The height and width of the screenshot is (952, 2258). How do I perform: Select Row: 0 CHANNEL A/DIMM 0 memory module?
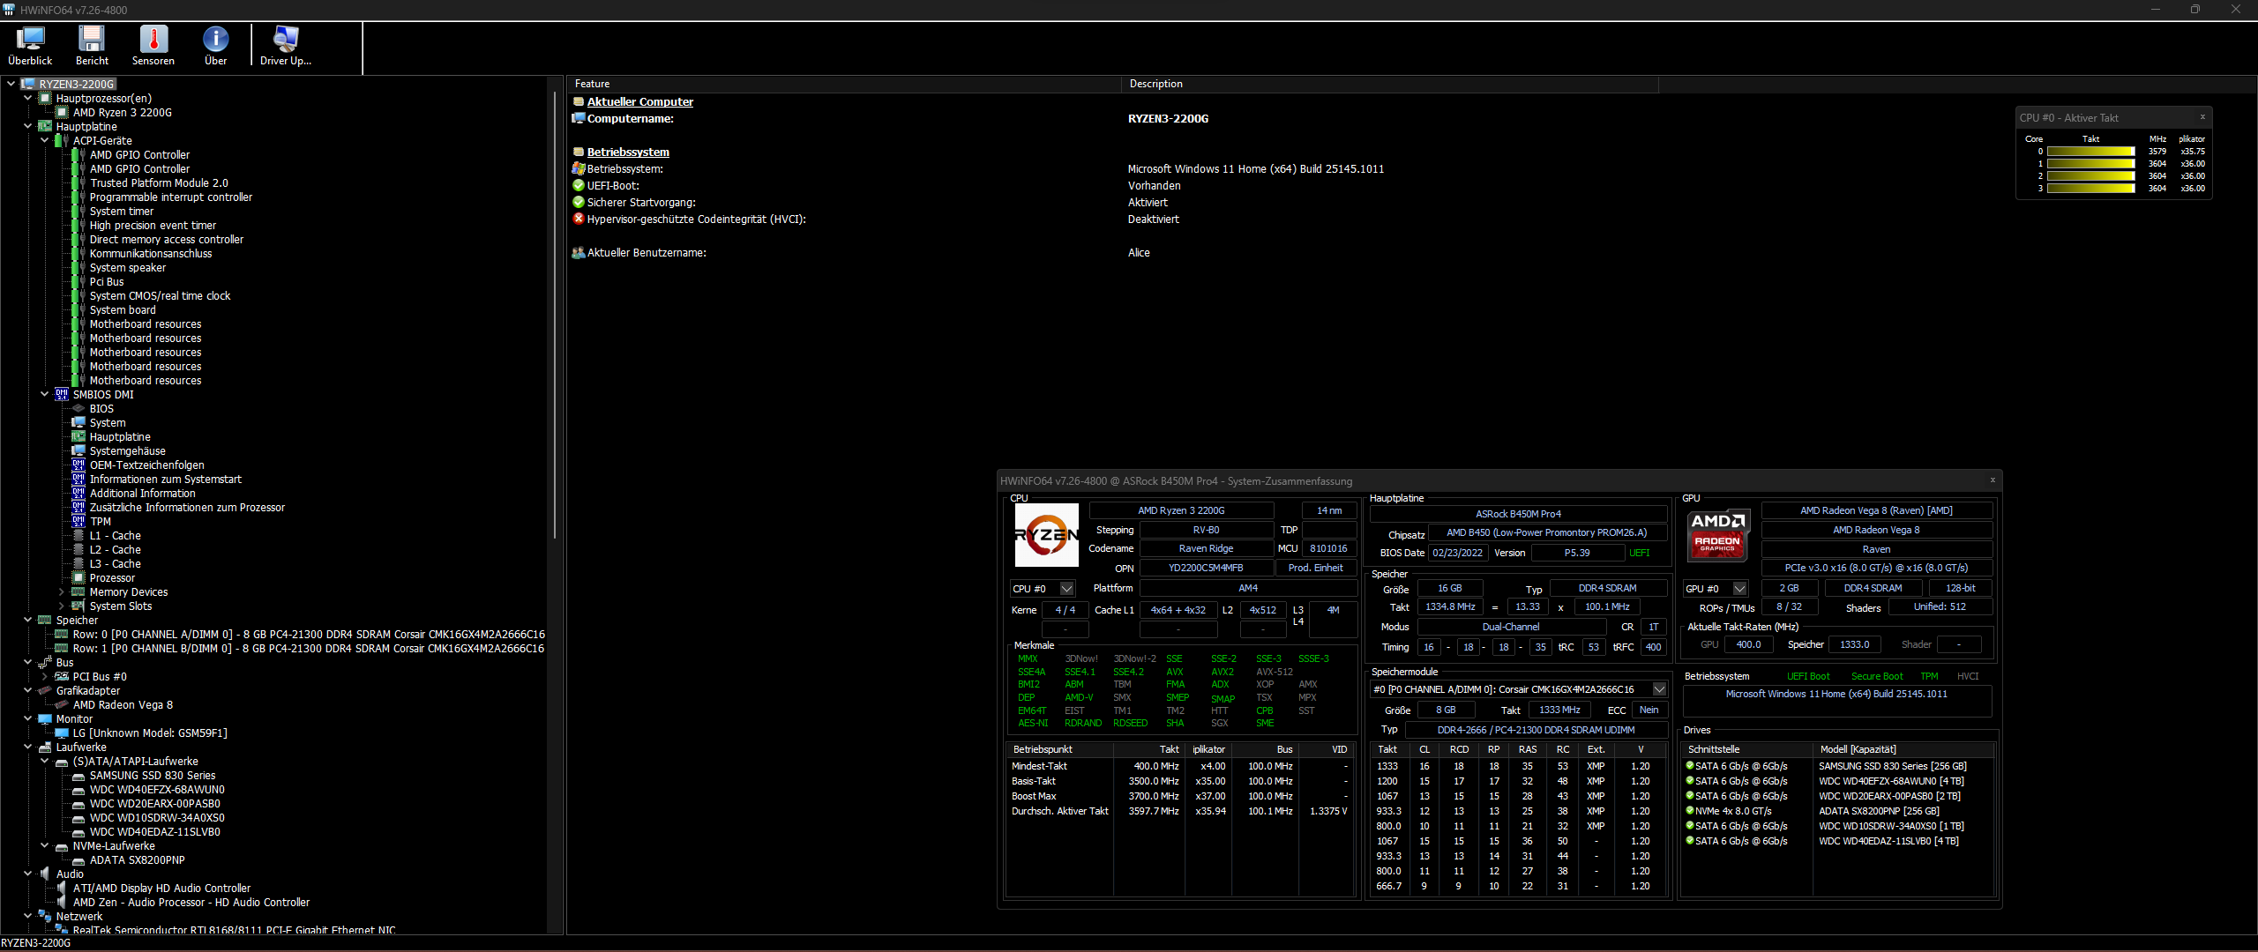click(x=309, y=635)
